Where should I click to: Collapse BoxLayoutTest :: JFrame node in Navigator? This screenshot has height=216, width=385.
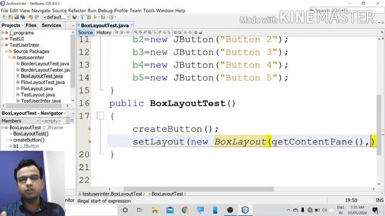[x=2, y=127]
